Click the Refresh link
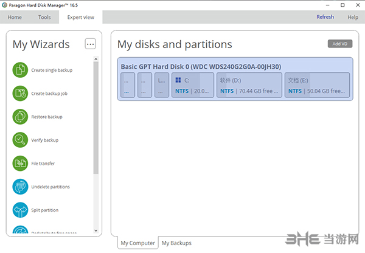The width and height of the screenshot is (365, 253). (x=325, y=17)
